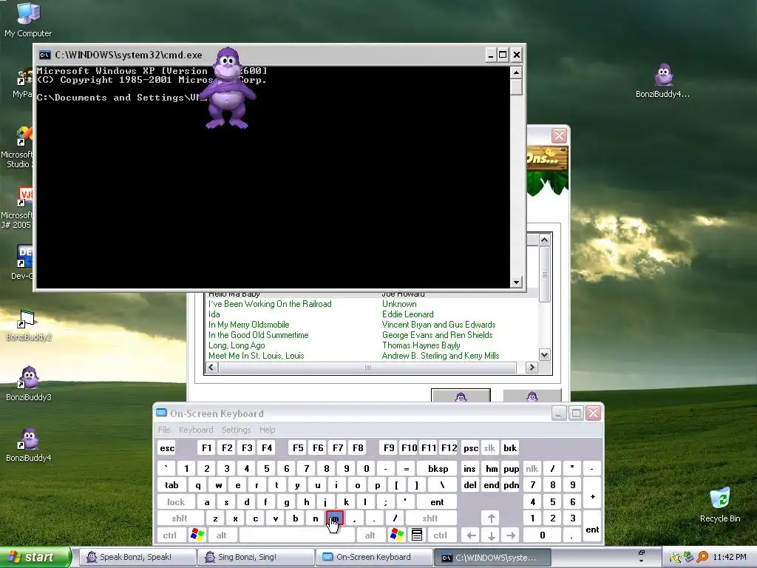Open the Recycle Bin
The image size is (757, 568).
(x=720, y=504)
